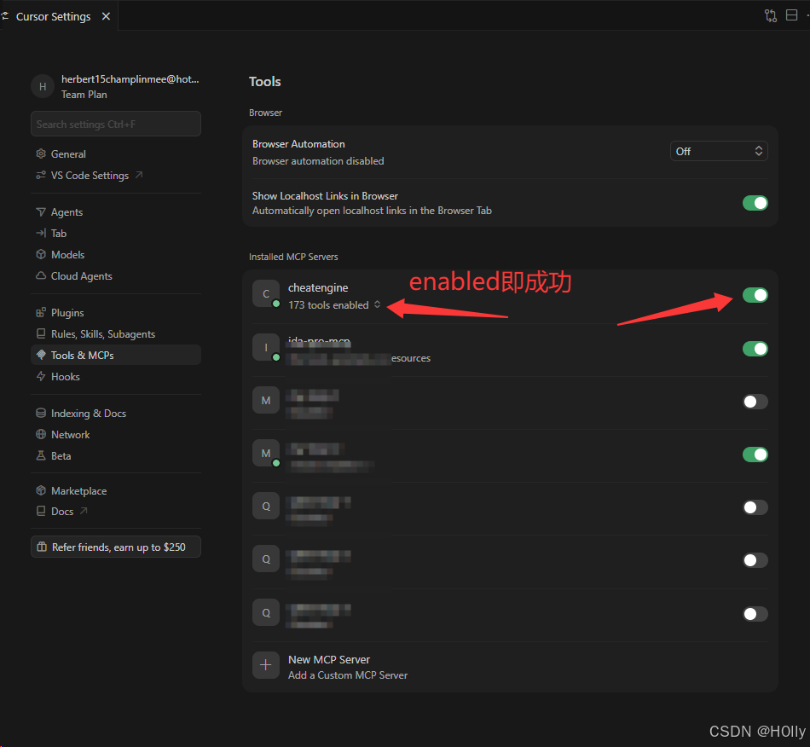Screen dimensions: 810x747
Task: Select Tools & MCPs in the sidebar
Action: (x=116, y=356)
